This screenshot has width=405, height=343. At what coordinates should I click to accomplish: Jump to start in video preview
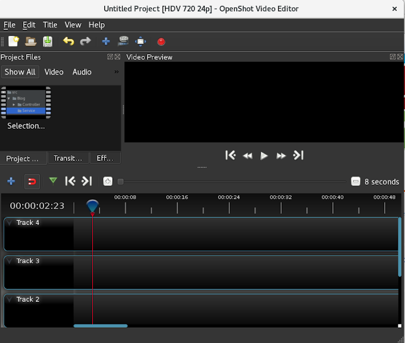[230, 155]
